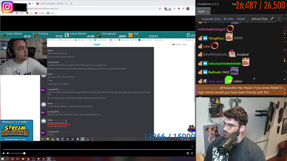
Task: Open the News bookmark
Action: pos(51,13)
